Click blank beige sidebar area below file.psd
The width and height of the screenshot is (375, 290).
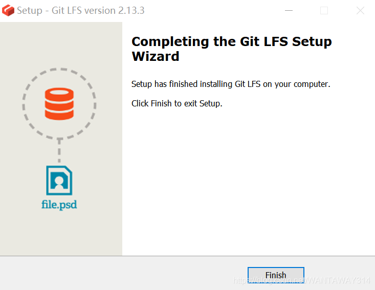[x=61, y=233]
